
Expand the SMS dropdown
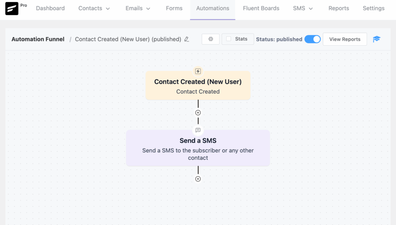tap(302, 8)
